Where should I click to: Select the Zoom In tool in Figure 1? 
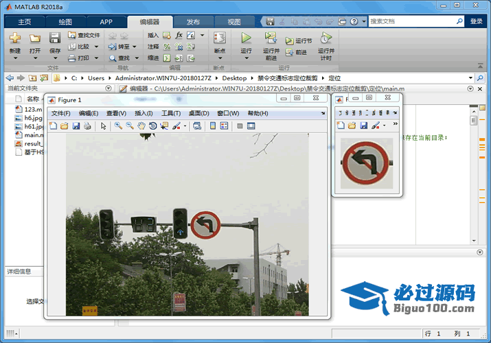coord(118,126)
